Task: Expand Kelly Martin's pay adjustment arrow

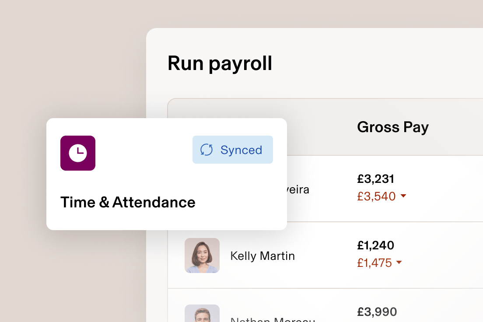Action: [x=399, y=263]
